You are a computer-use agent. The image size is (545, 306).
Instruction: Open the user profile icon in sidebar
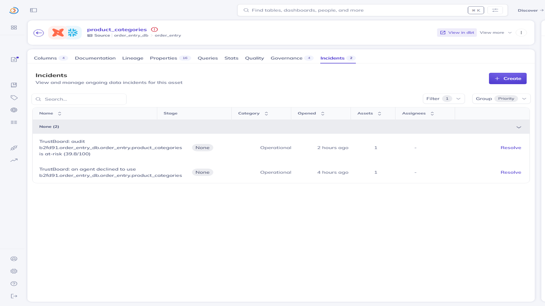point(14,259)
